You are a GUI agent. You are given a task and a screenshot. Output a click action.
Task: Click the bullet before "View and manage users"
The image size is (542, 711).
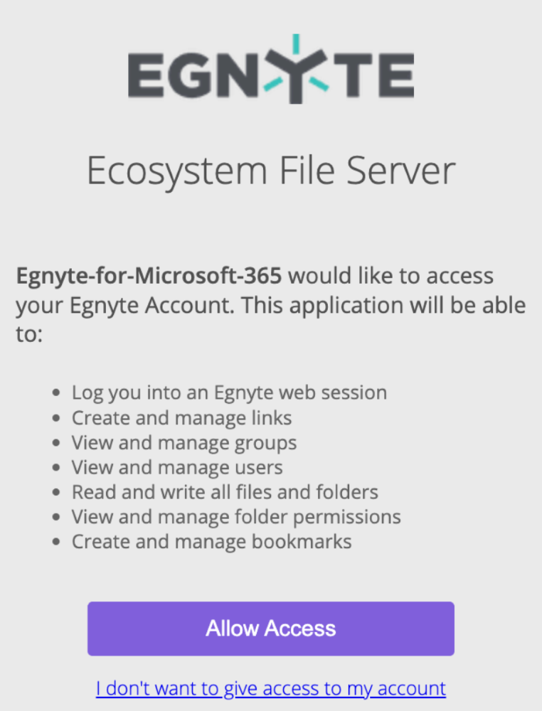(58, 468)
